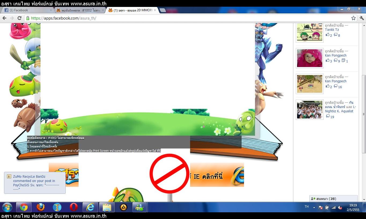This screenshot has height=219, width=366.
Task: Click the address bar showing apps.facebook.com/asura_th/
Action: click(x=191, y=18)
